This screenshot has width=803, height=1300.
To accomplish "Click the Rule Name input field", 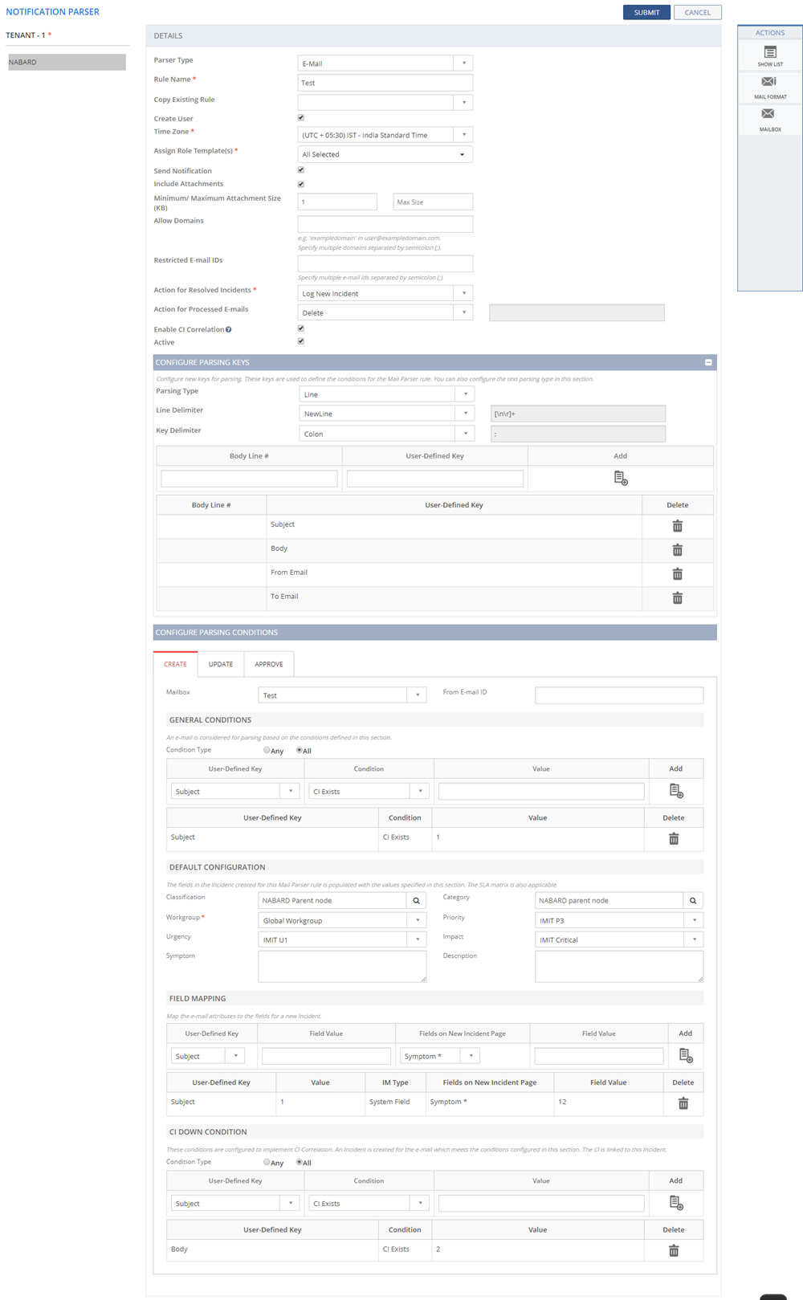I will [385, 83].
